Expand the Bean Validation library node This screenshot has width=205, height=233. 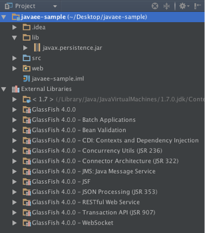point(15,130)
